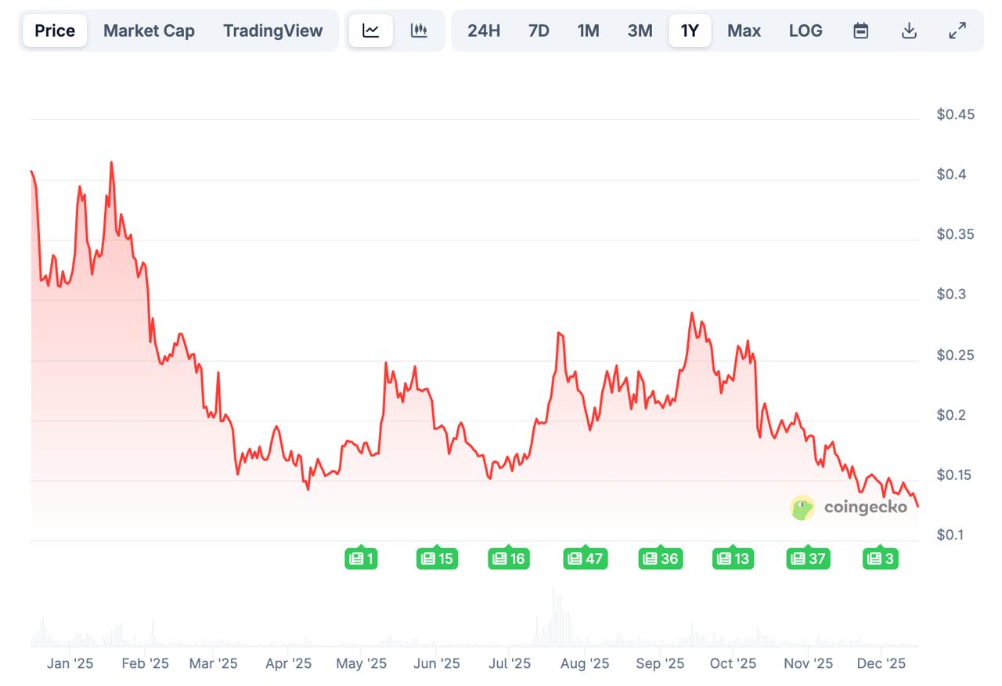
Task: Select the line chart view icon
Action: pyautogui.click(x=370, y=31)
